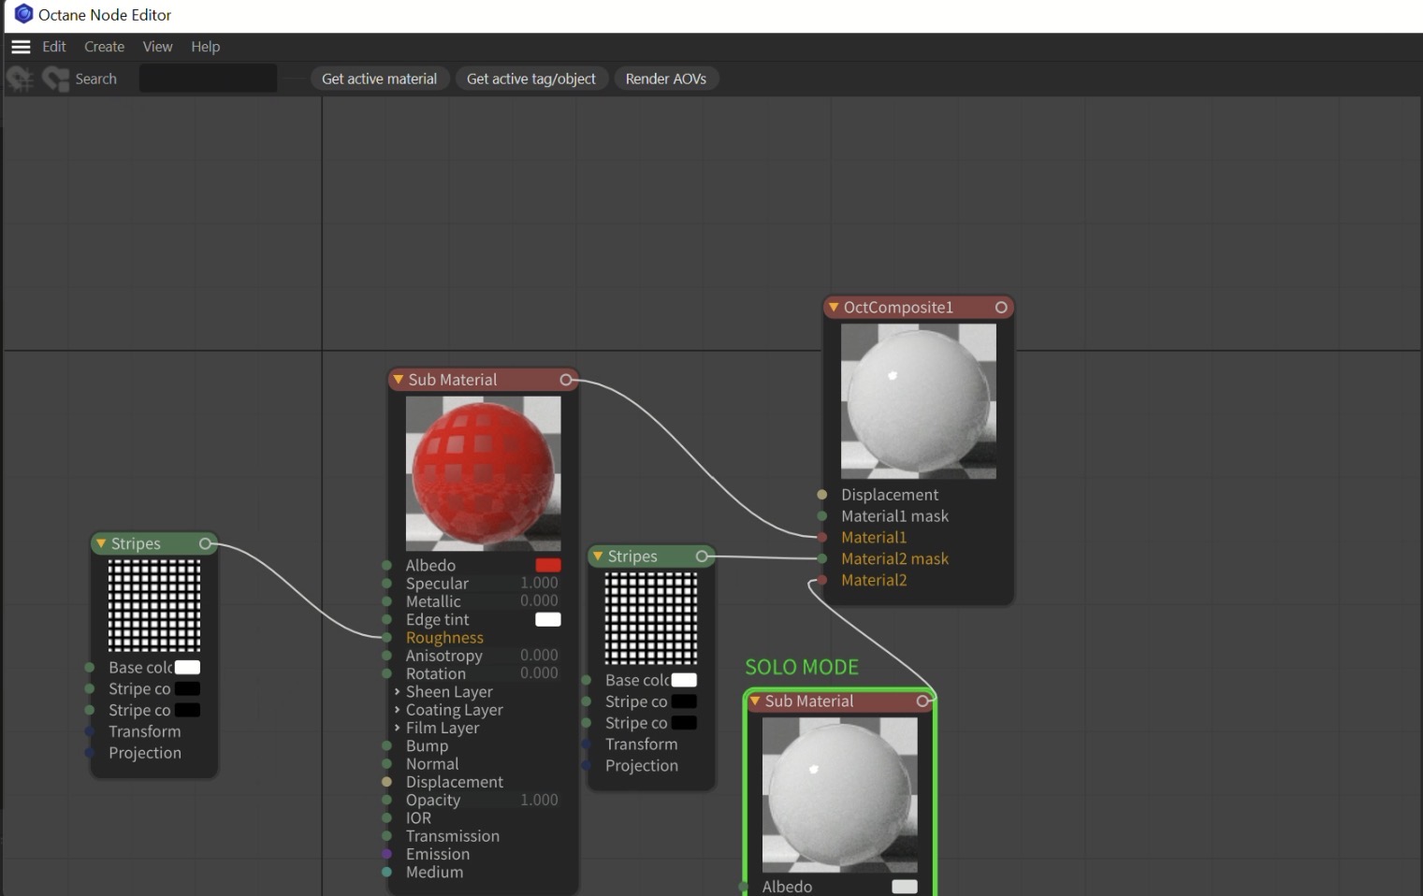
Task: Click the Specular input port dot
Action: point(386,584)
